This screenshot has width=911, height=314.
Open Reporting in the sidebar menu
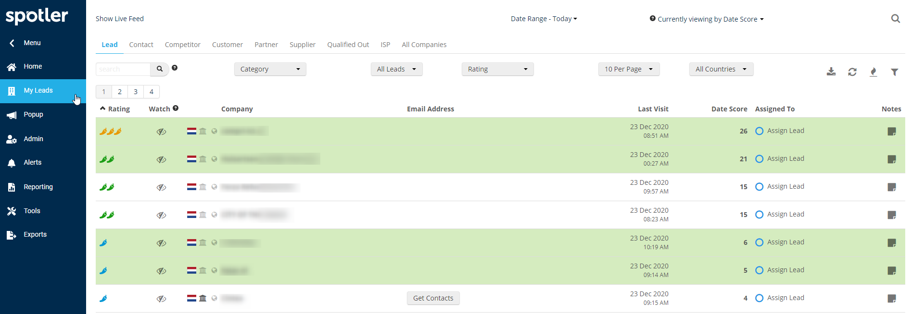click(38, 187)
